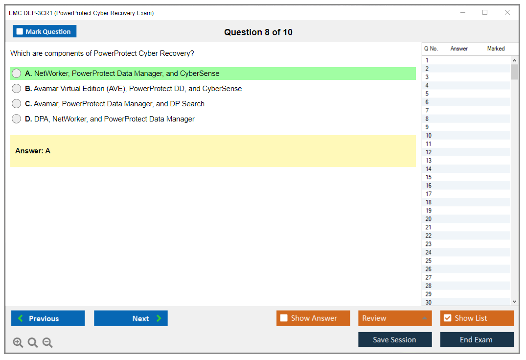Click the zoom reset magnifier icon

click(x=33, y=343)
